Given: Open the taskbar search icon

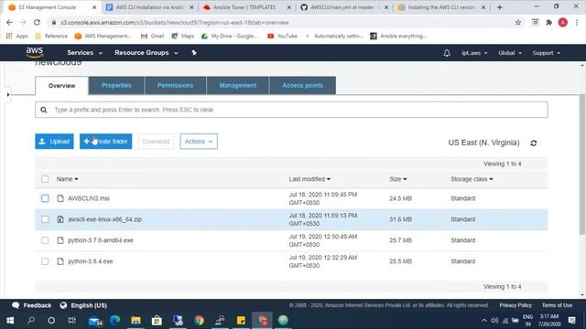Looking at the screenshot, I should 31,320.
